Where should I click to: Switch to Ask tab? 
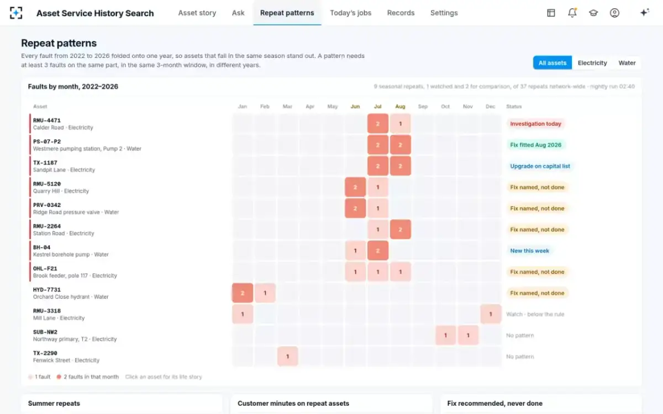click(238, 13)
